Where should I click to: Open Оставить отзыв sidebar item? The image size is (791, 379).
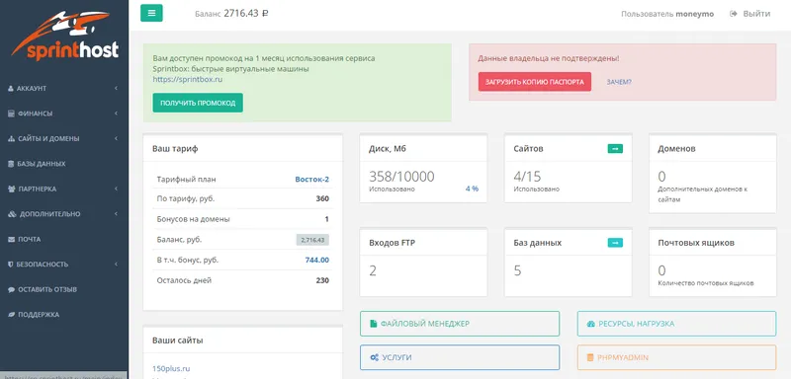pyautogui.click(x=64, y=290)
